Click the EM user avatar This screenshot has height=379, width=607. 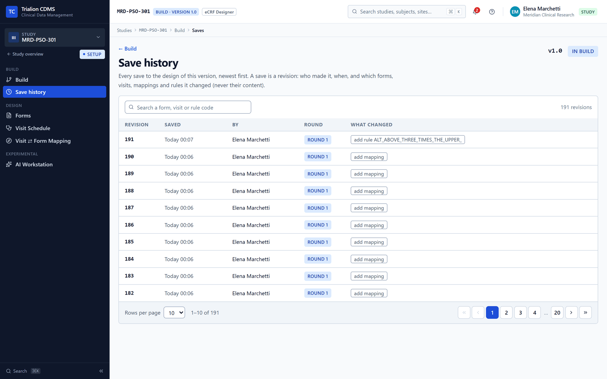pos(515,12)
